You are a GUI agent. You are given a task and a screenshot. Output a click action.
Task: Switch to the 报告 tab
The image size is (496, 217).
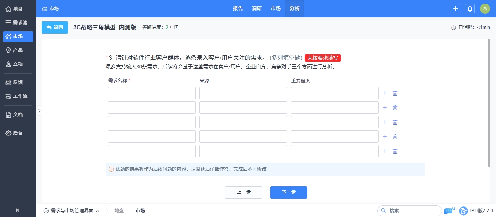pyautogui.click(x=238, y=9)
